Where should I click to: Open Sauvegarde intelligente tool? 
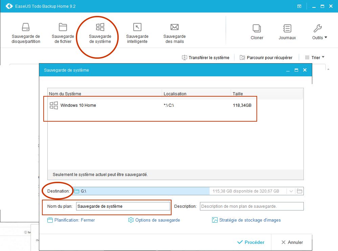point(137,33)
